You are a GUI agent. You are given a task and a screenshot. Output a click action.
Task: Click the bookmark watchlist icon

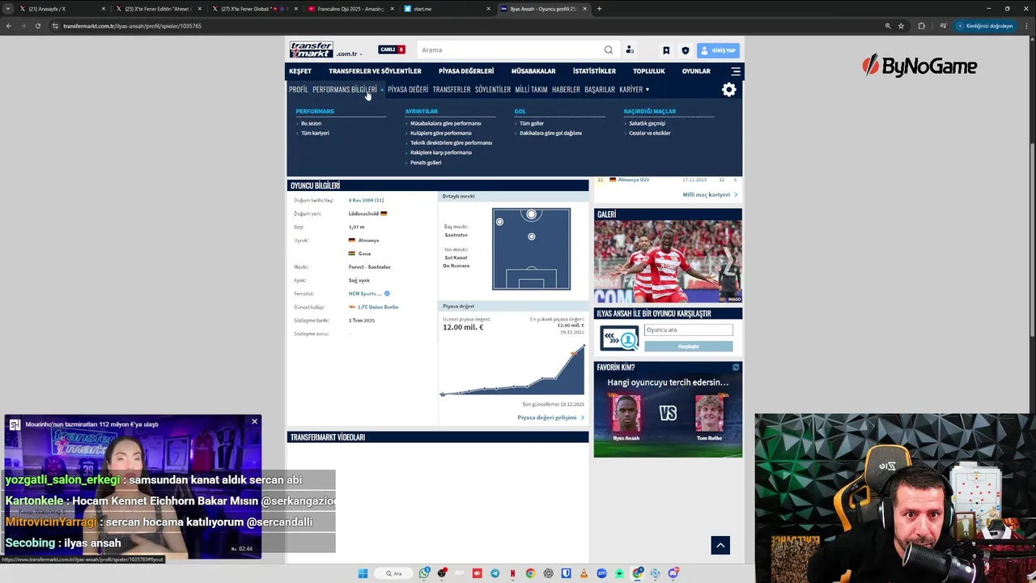tap(666, 50)
